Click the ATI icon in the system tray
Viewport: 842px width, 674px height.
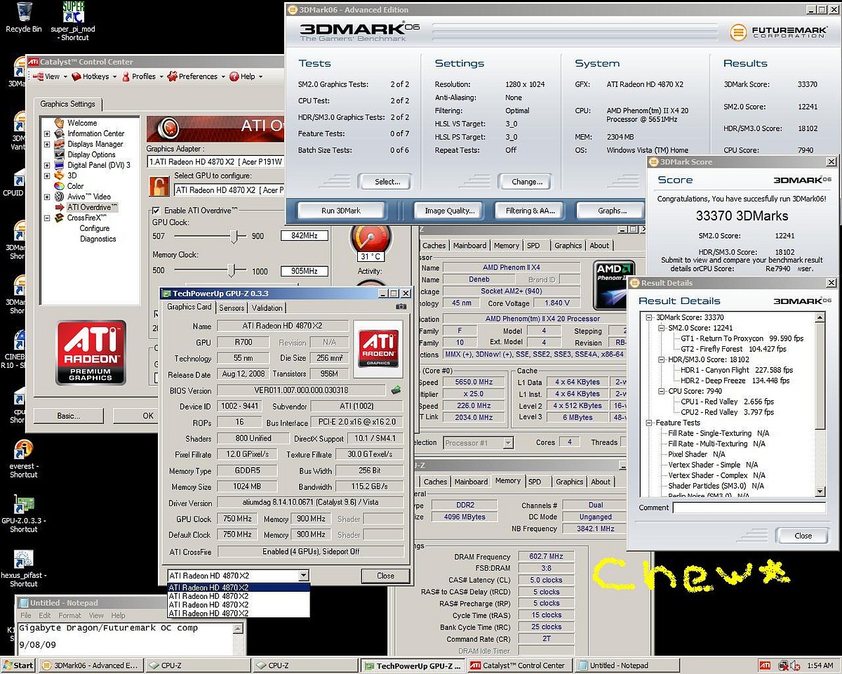pos(766,666)
